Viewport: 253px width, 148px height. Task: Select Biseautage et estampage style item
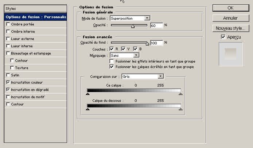coord(31,53)
